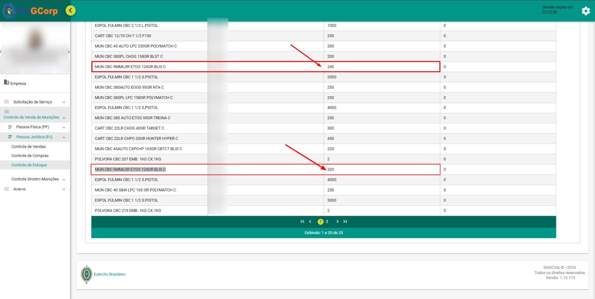Collapse sidebar with the yellow arrow button
The image size is (595, 299).
tap(70, 11)
